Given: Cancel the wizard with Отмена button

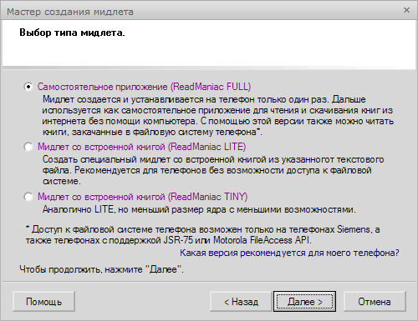Looking at the screenshot, I should click(x=375, y=302).
